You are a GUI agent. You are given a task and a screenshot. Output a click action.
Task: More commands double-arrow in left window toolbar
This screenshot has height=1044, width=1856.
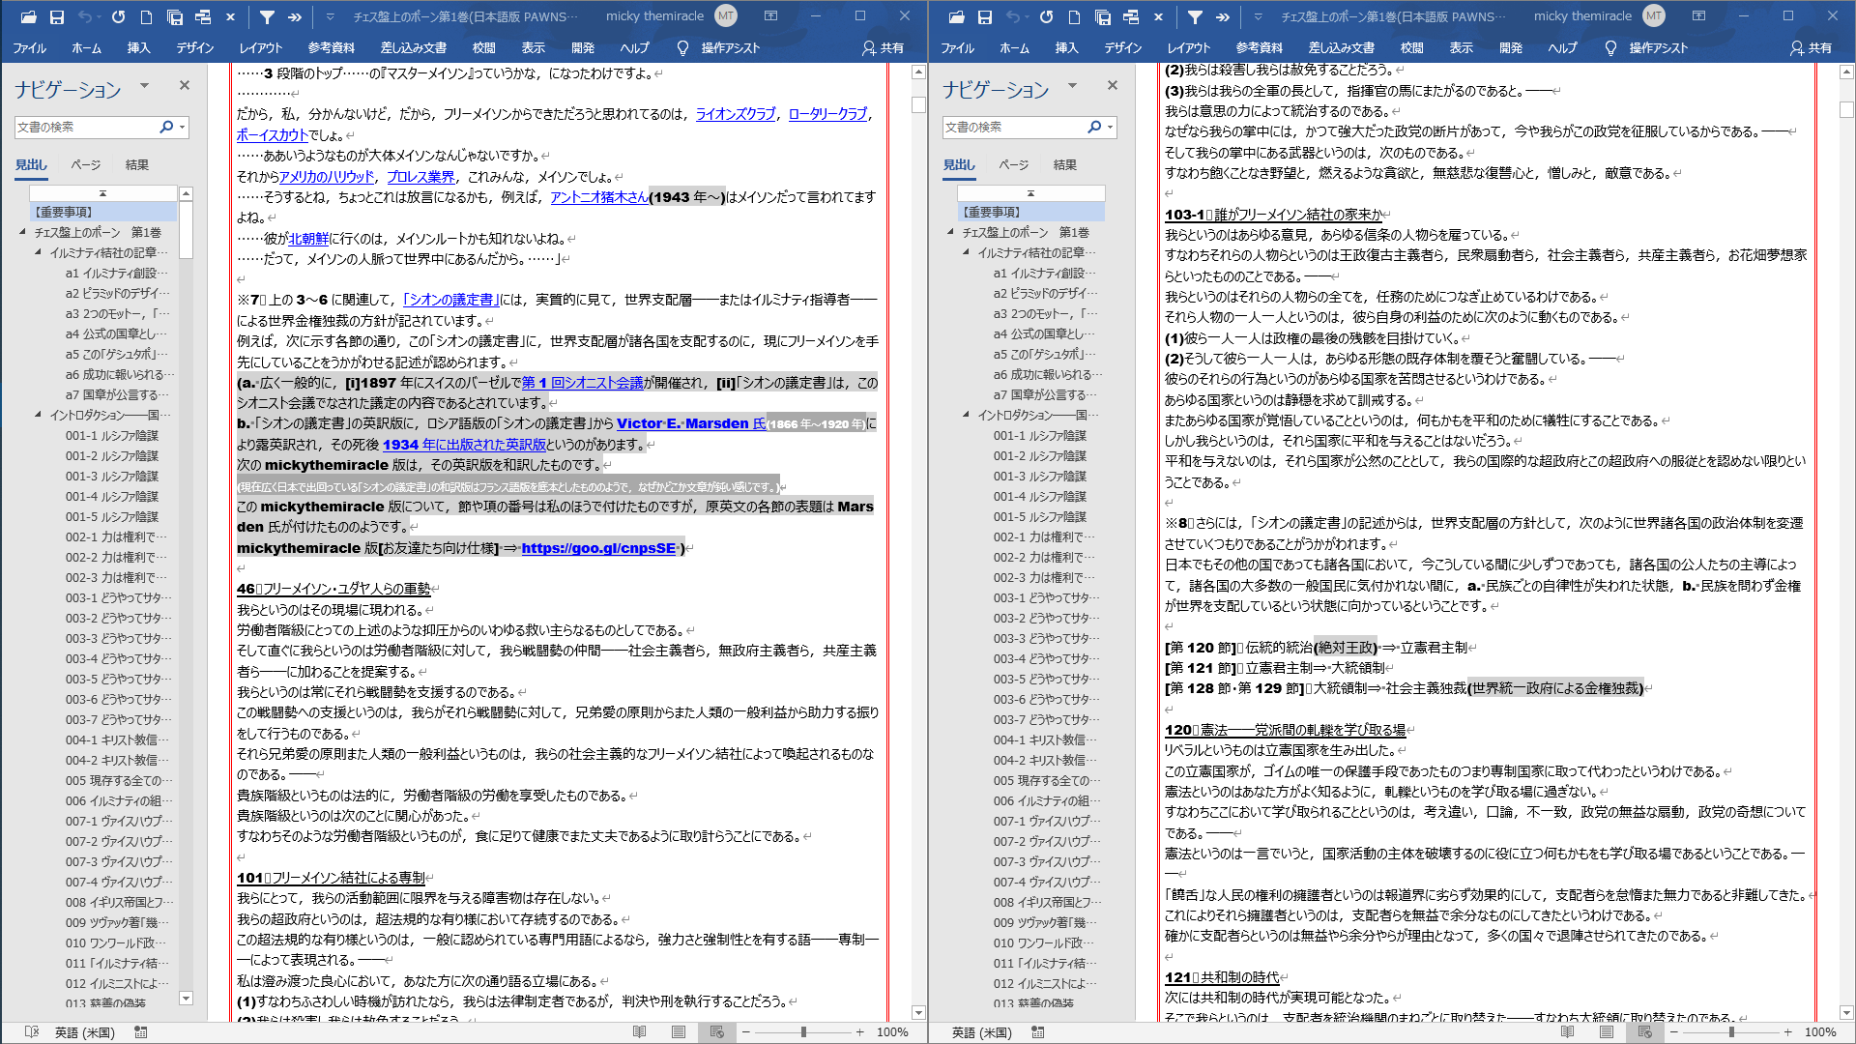(x=295, y=16)
